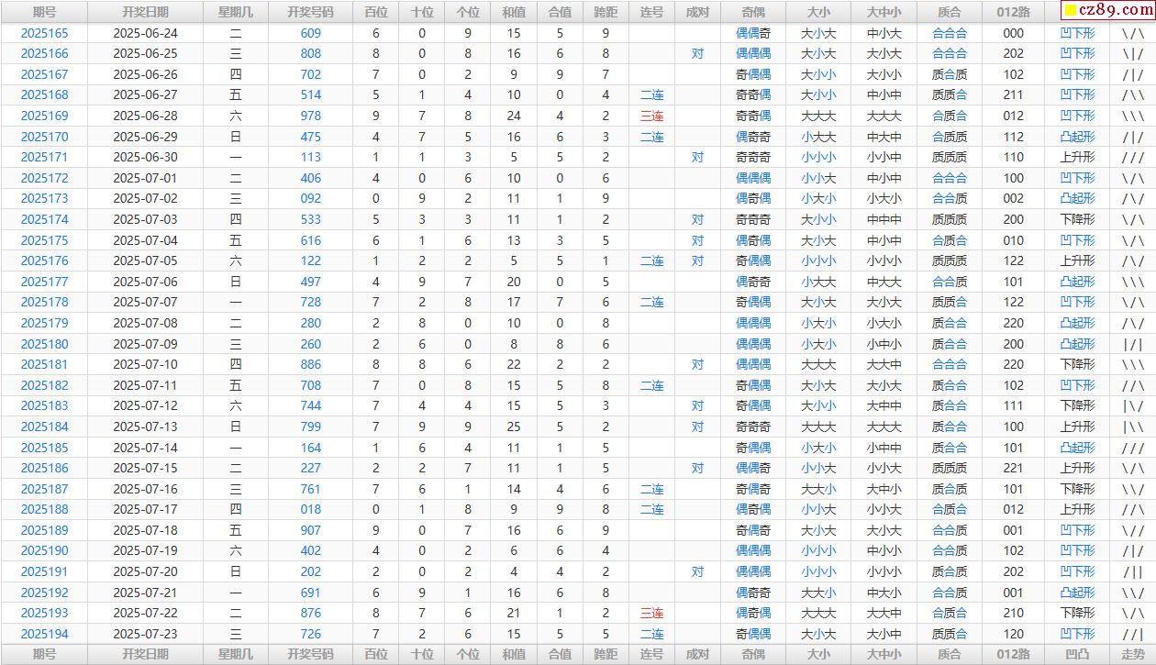Click winning number 609
This screenshot has height=665, width=1156.
pos(311,33)
